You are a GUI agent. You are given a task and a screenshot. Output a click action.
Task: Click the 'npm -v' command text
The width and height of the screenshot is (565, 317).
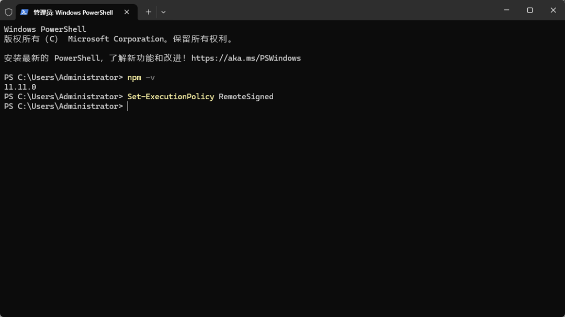pyautogui.click(x=141, y=77)
